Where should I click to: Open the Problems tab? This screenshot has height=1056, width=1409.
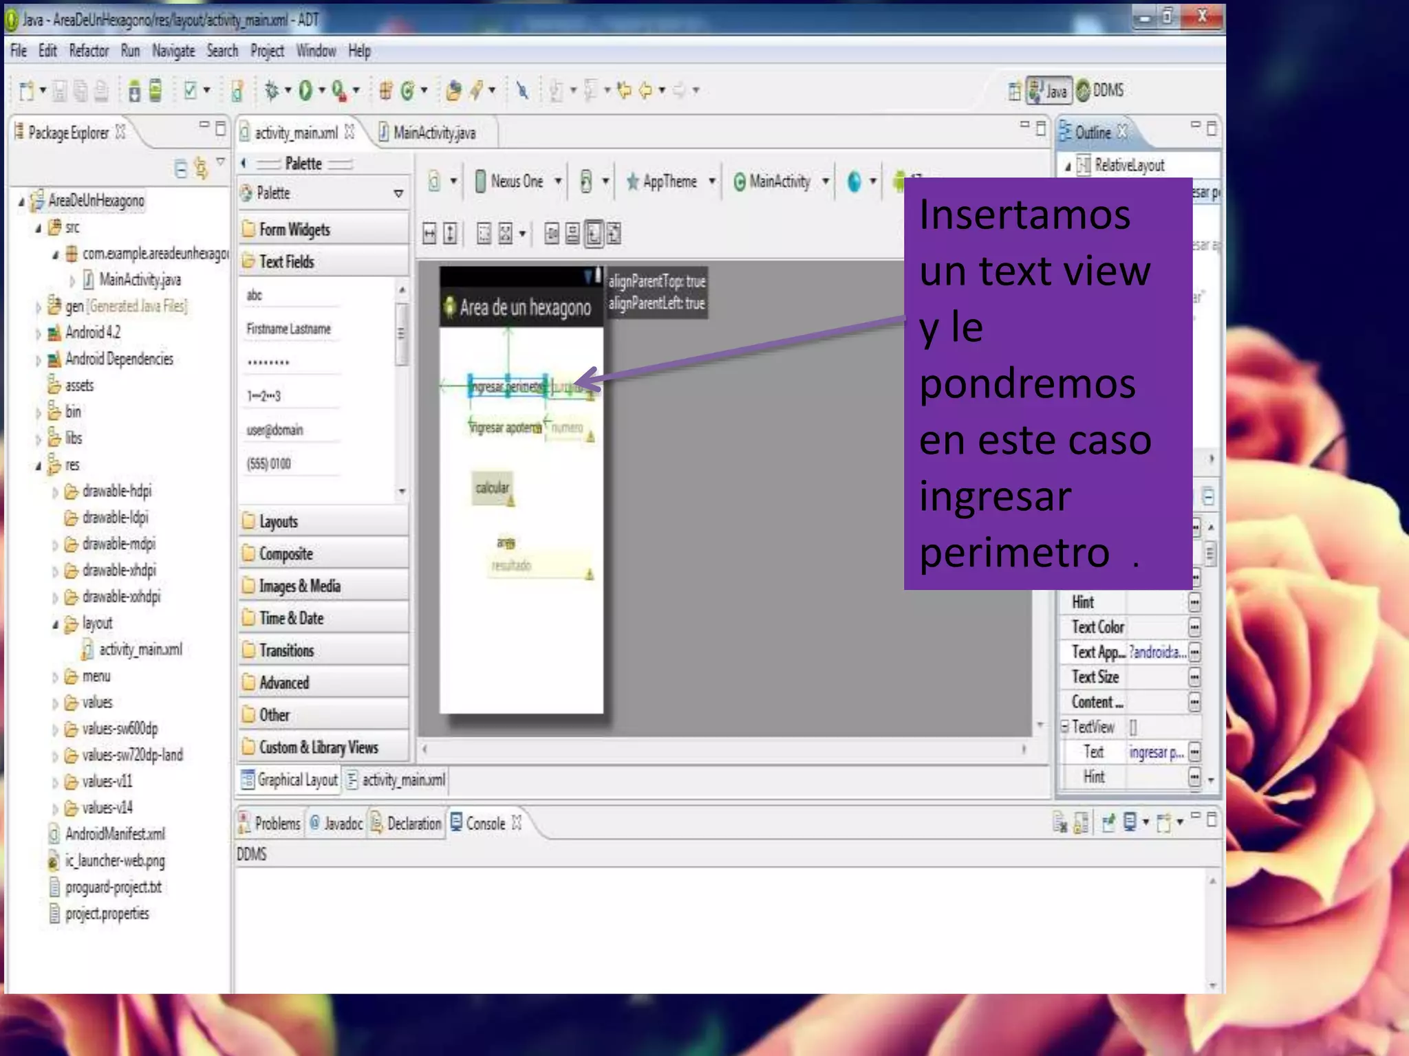(x=270, y=824)
